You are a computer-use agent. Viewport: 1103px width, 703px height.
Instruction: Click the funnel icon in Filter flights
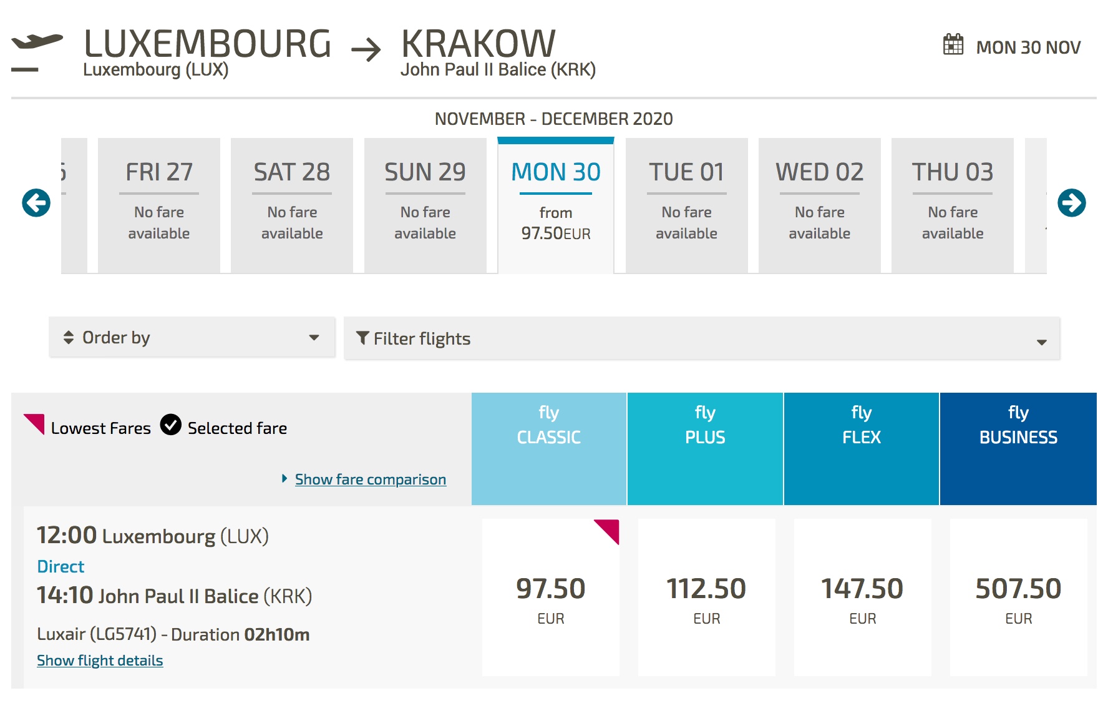(x=362, y=338)
